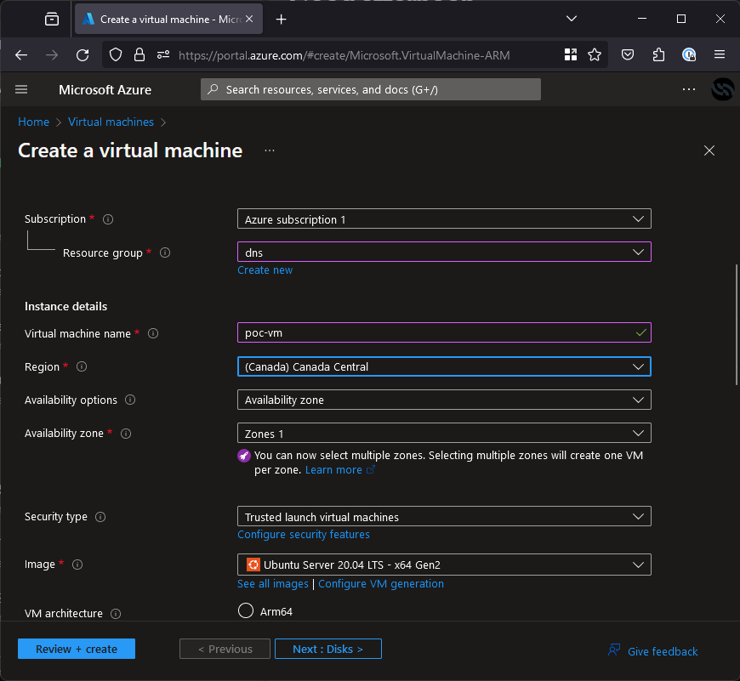Click Create new resource group link
This screenshot has width=740, height=681.
point(265,270)
